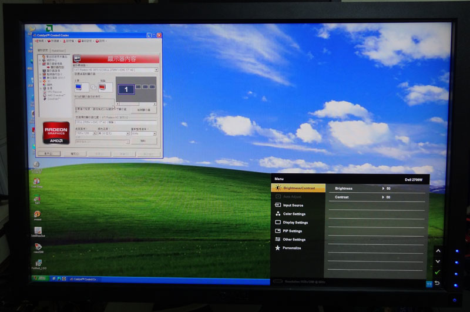Viewport: 470px width, 312px height.
Task: Open the IntelBurnTest desktop icon
Action: coord(38,232)
